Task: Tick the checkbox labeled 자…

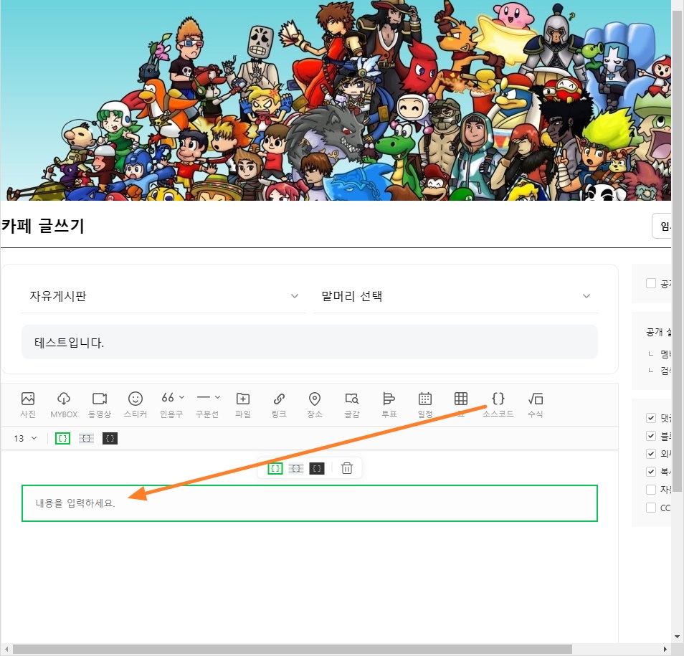Action: click(x=651, y=490)
